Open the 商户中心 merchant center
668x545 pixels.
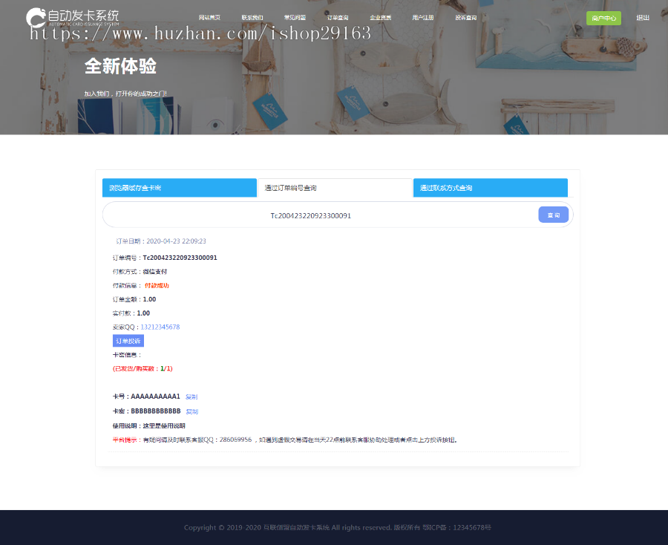(x=603, y=18)
